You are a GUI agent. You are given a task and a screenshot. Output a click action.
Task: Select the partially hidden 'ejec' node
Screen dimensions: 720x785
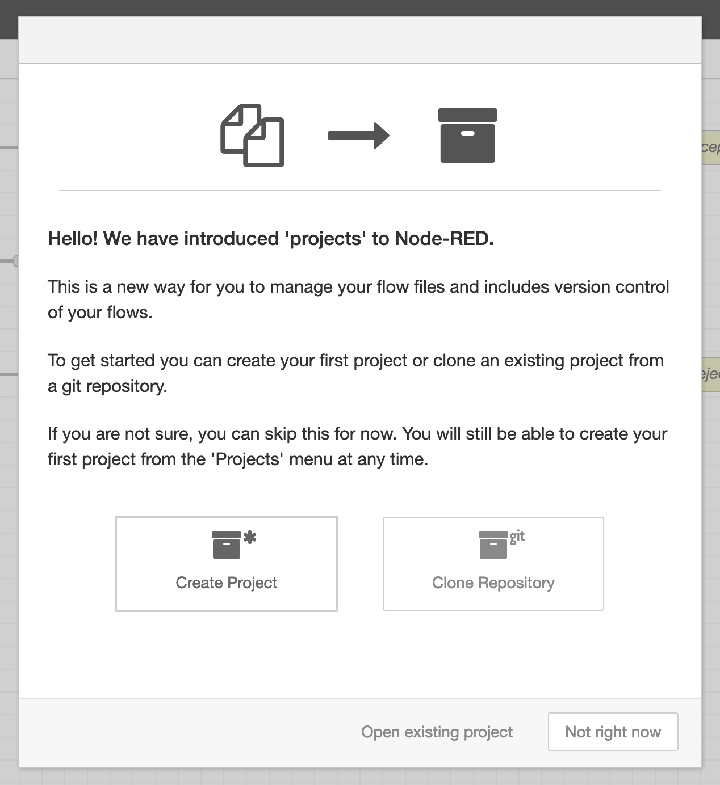711,374
